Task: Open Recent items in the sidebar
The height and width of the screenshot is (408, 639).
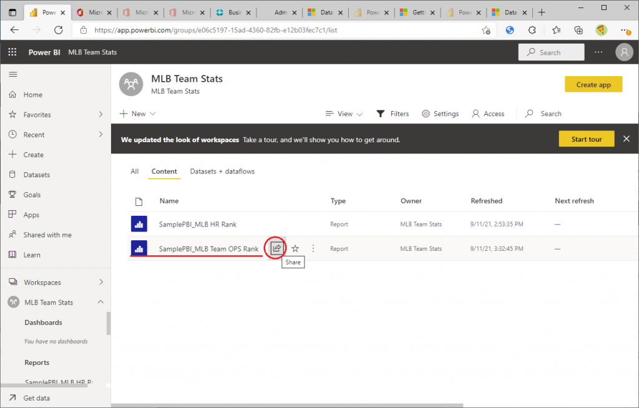Action: (x=34, y=135)
